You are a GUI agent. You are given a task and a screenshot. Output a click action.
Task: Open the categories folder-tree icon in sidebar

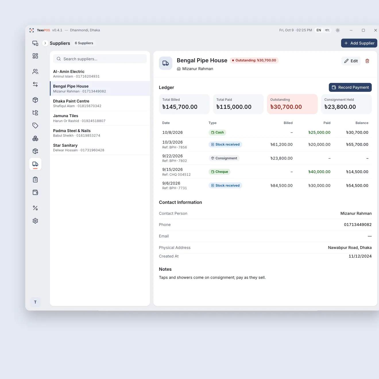tap(35, 113)
